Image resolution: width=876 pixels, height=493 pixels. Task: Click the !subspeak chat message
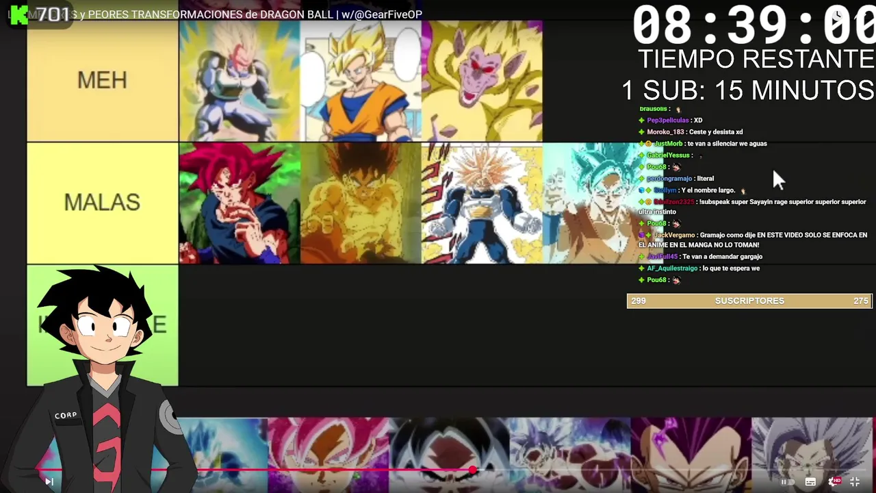[753, 207]
